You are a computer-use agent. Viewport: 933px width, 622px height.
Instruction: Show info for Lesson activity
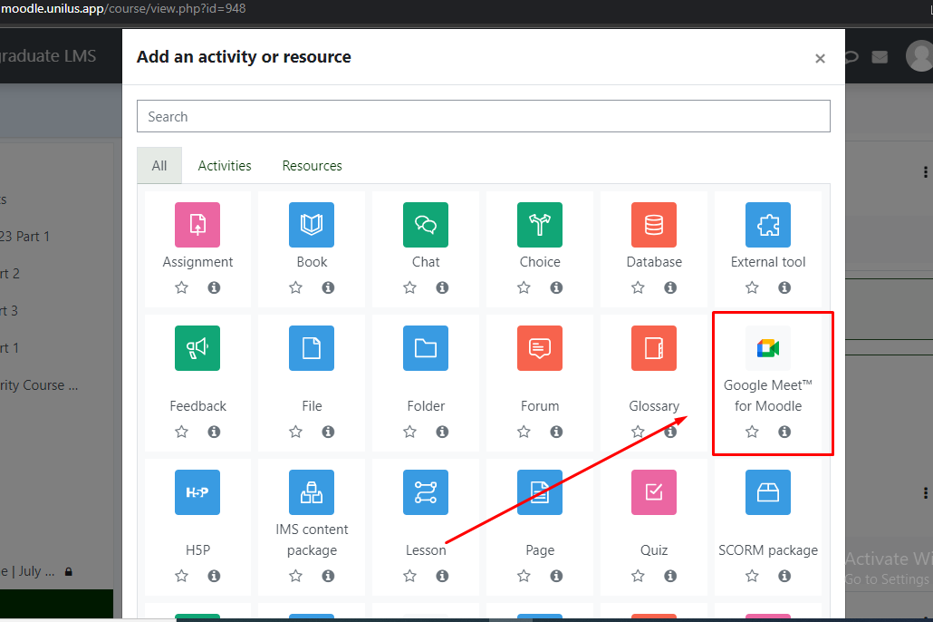[442, 576]
